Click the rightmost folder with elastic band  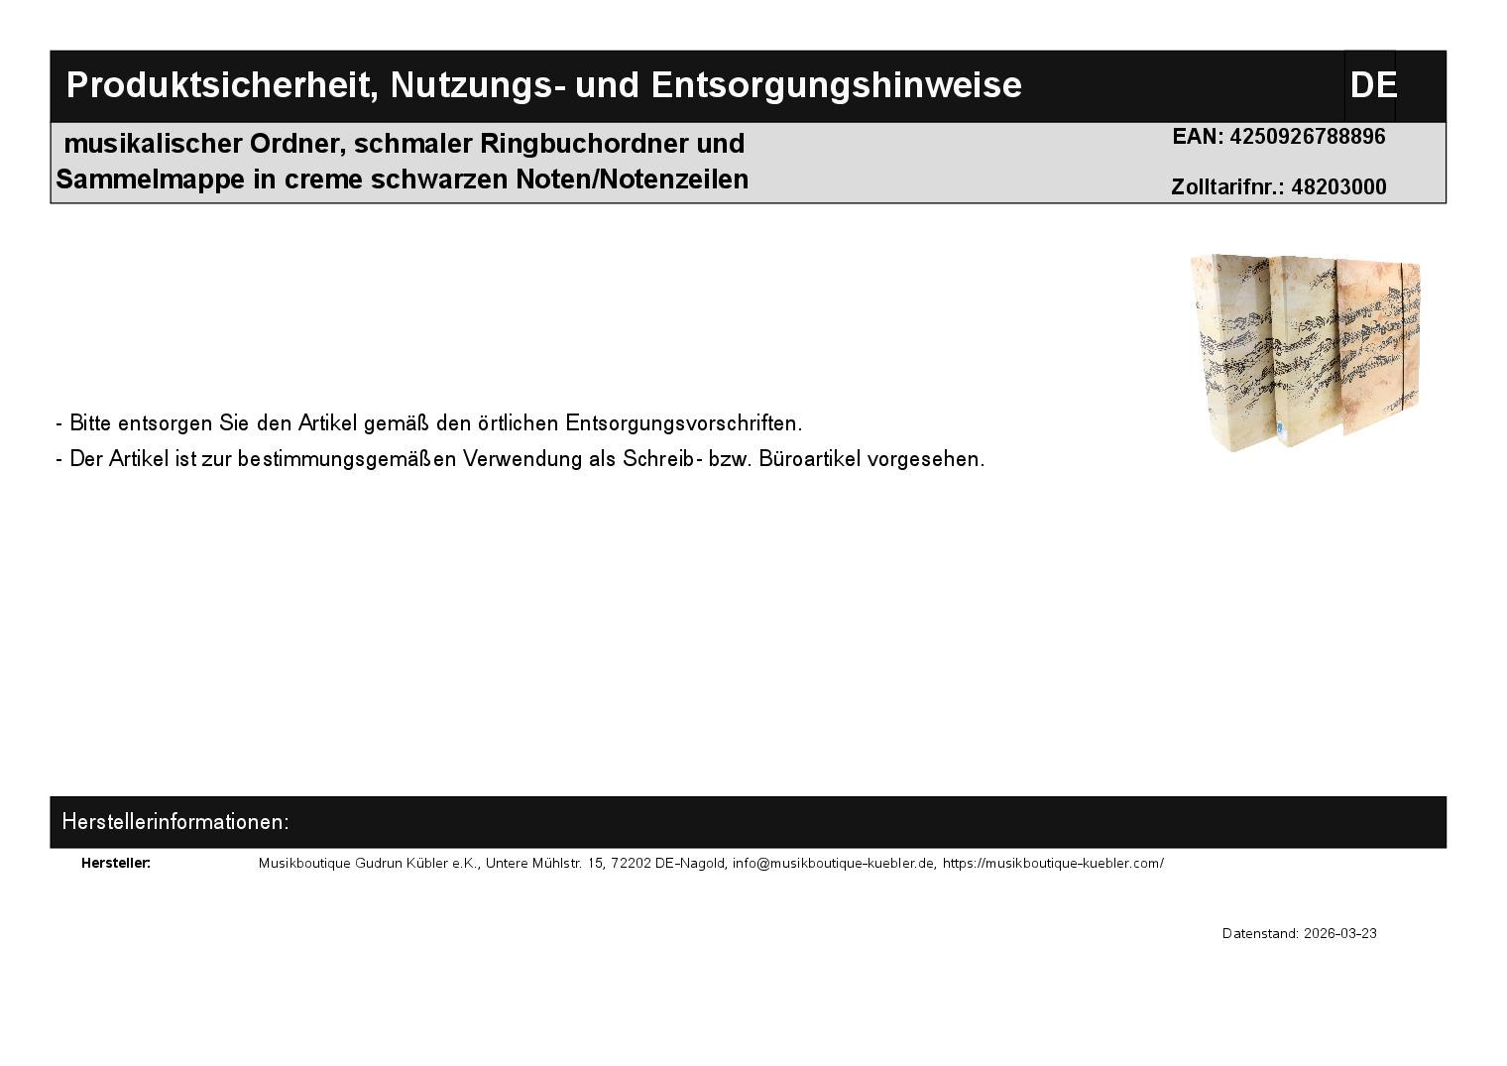point(1380,347)
